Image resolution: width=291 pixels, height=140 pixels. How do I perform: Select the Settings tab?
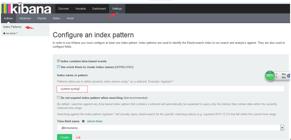pos(117,9)
